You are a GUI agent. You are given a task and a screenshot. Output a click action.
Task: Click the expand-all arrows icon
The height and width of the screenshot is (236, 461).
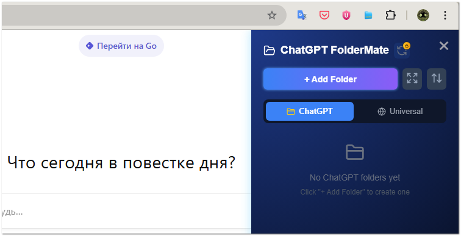412,79
